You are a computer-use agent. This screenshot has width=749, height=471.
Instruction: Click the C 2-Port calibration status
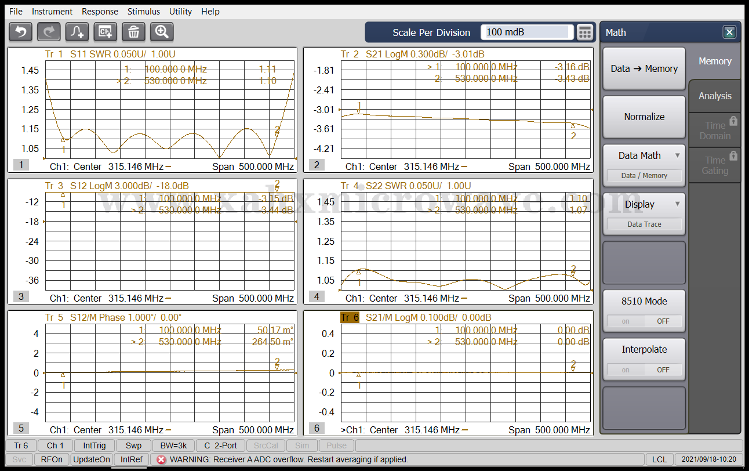(220, 445)
